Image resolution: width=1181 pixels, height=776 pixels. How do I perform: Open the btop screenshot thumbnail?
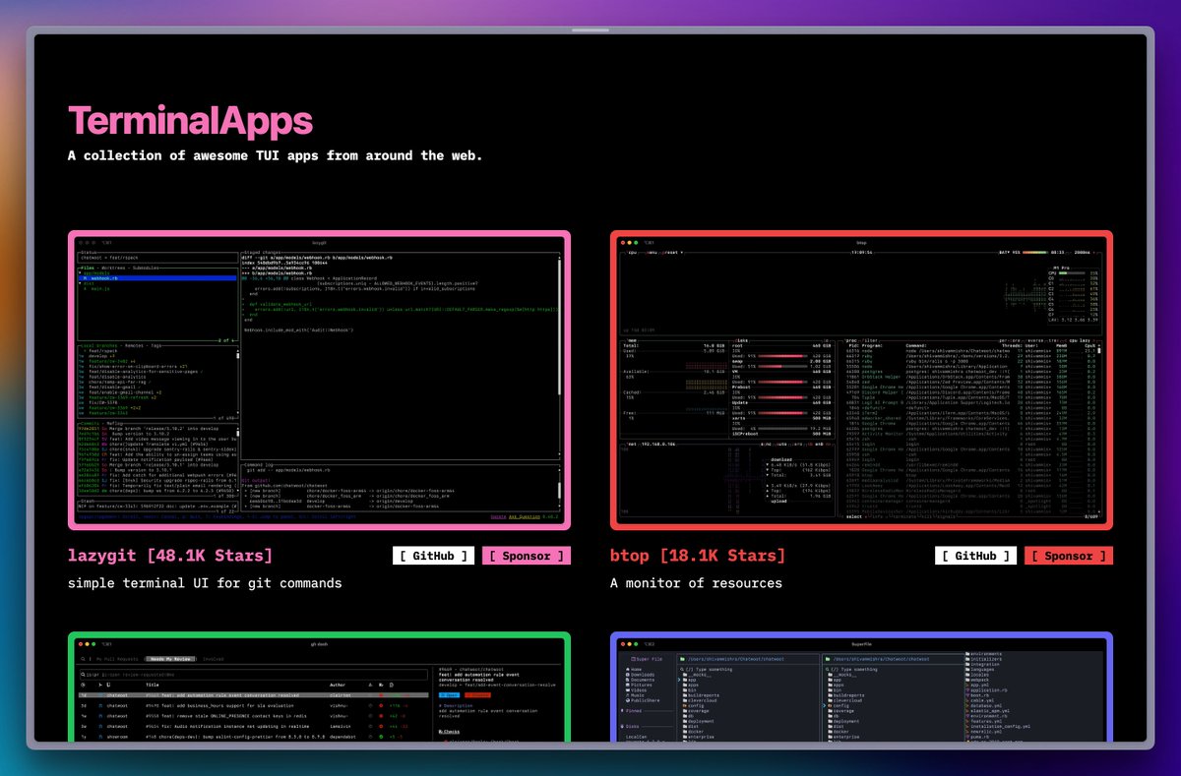(x=861, y=381)
